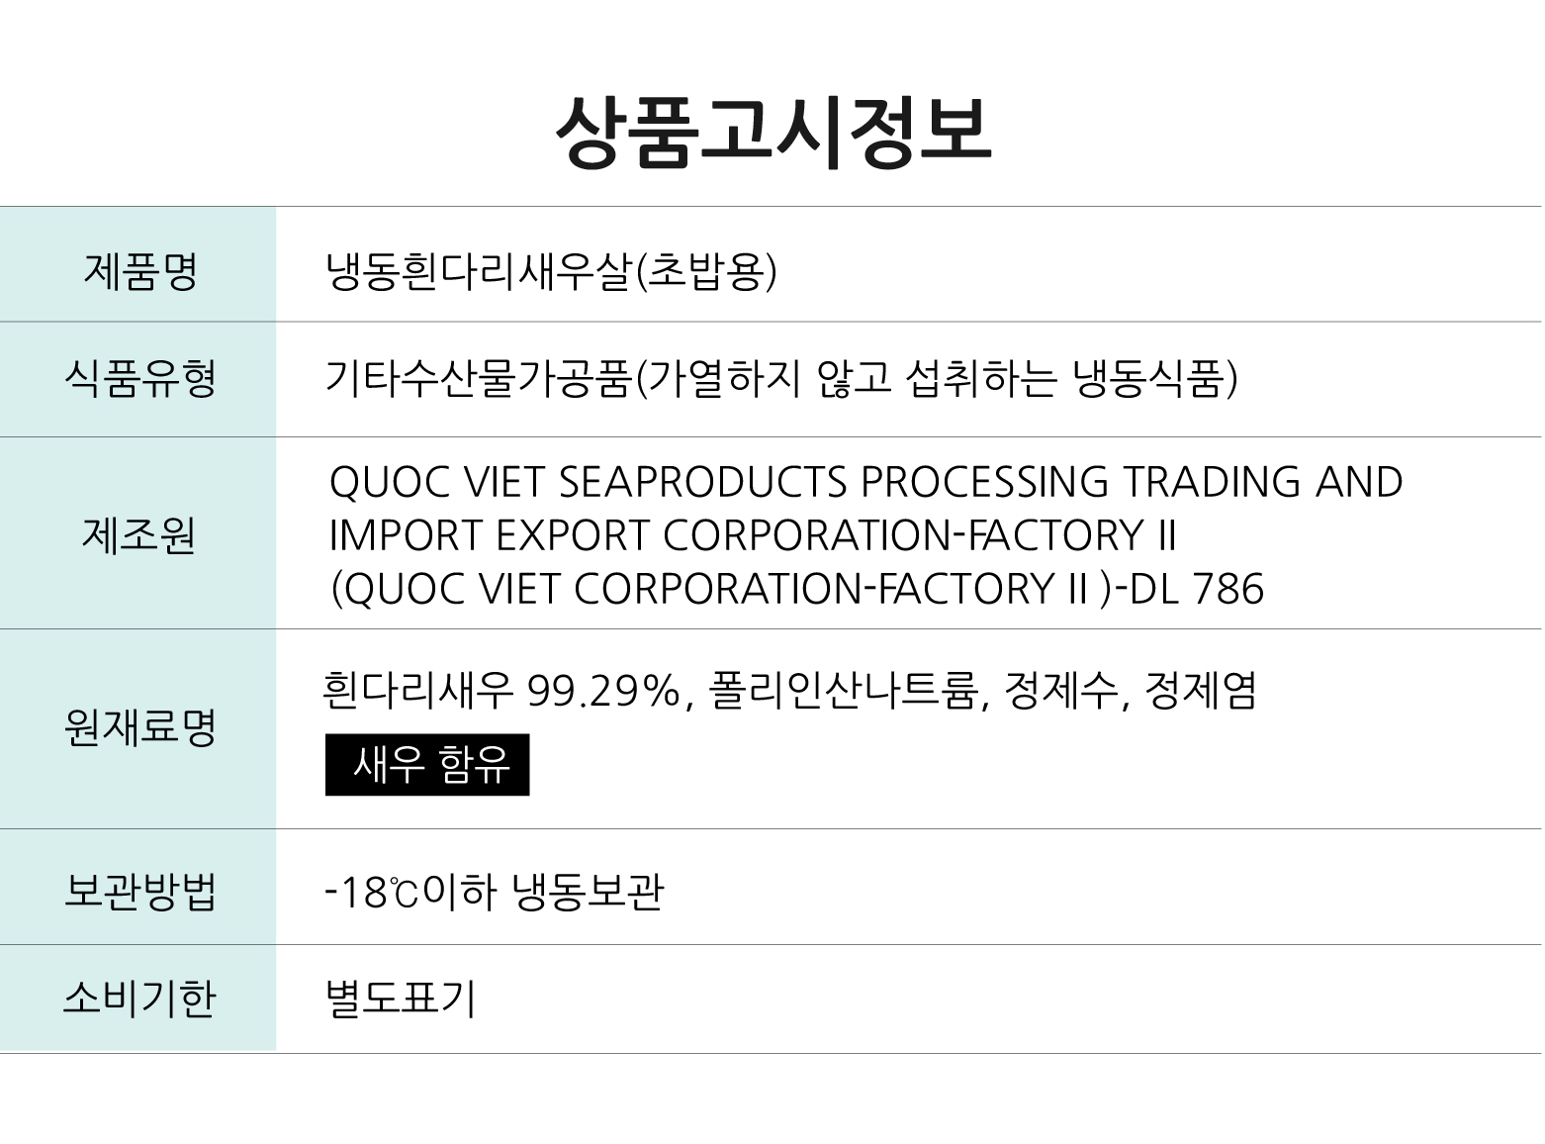Select the 제품명 label cell
1545x1144 pixels.
click(x=137, y=264)
